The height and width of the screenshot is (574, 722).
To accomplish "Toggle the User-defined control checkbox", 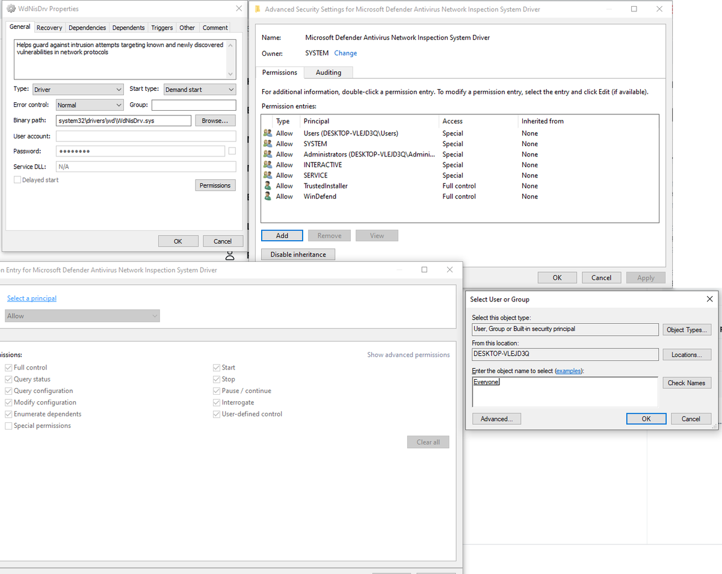I will 217,414.
